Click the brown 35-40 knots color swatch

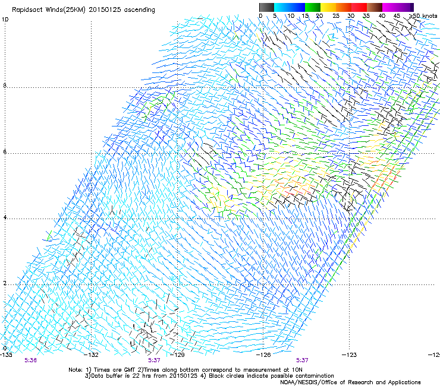(375, 7)
